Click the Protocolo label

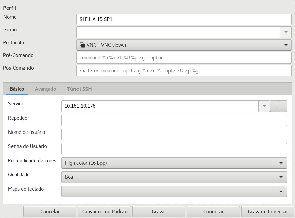click(x=14, y=43)
